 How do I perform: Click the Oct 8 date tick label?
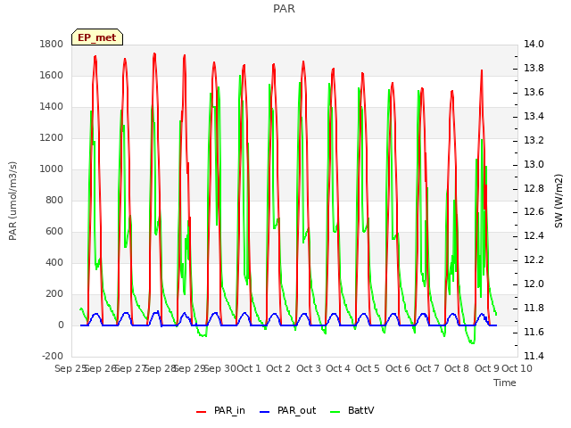pyautogui.click(x=457, y=368)
